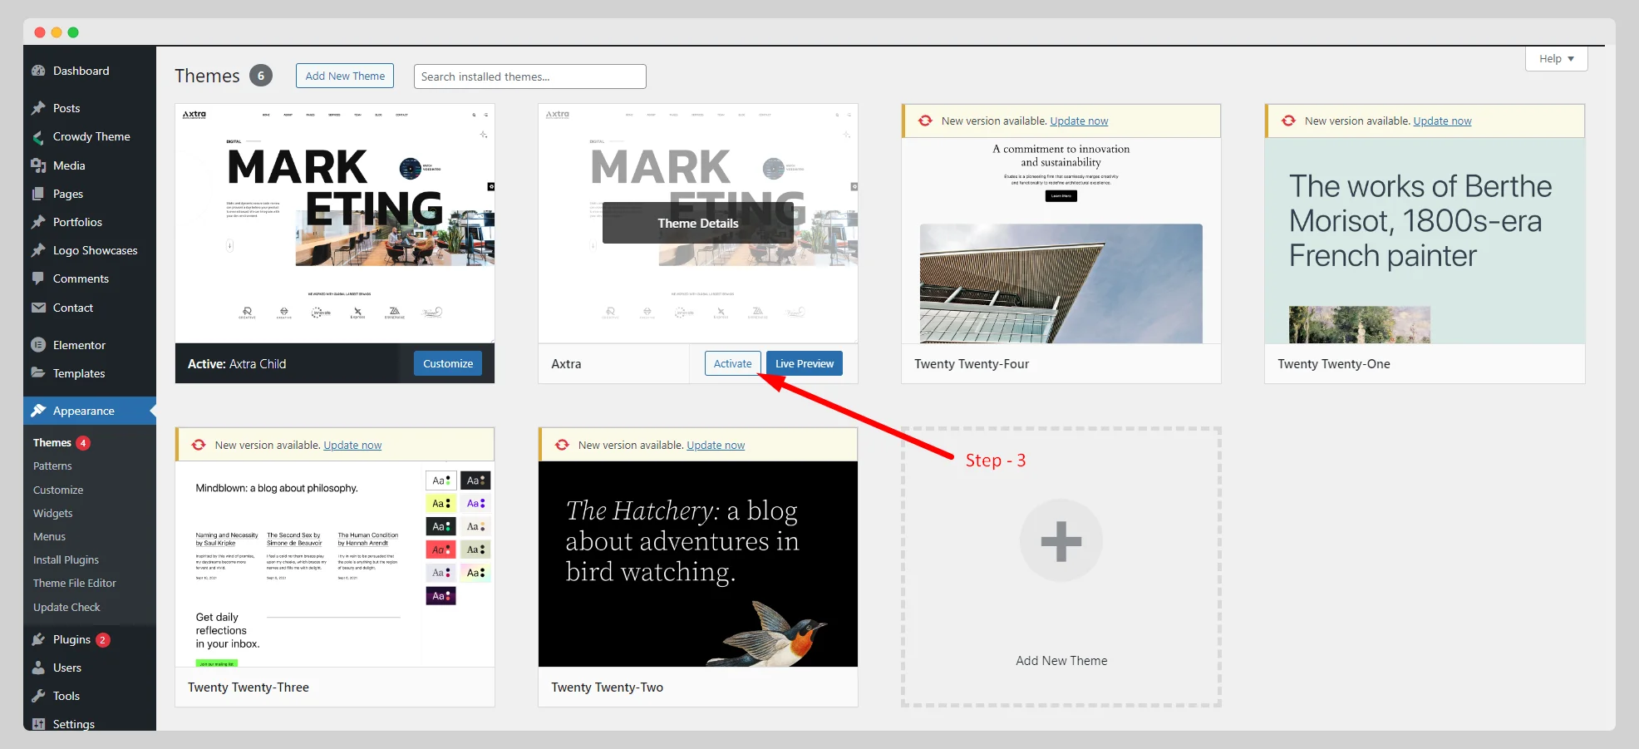Click the Pages icon in sidebar
The image size is (1639, 749).
38,194
